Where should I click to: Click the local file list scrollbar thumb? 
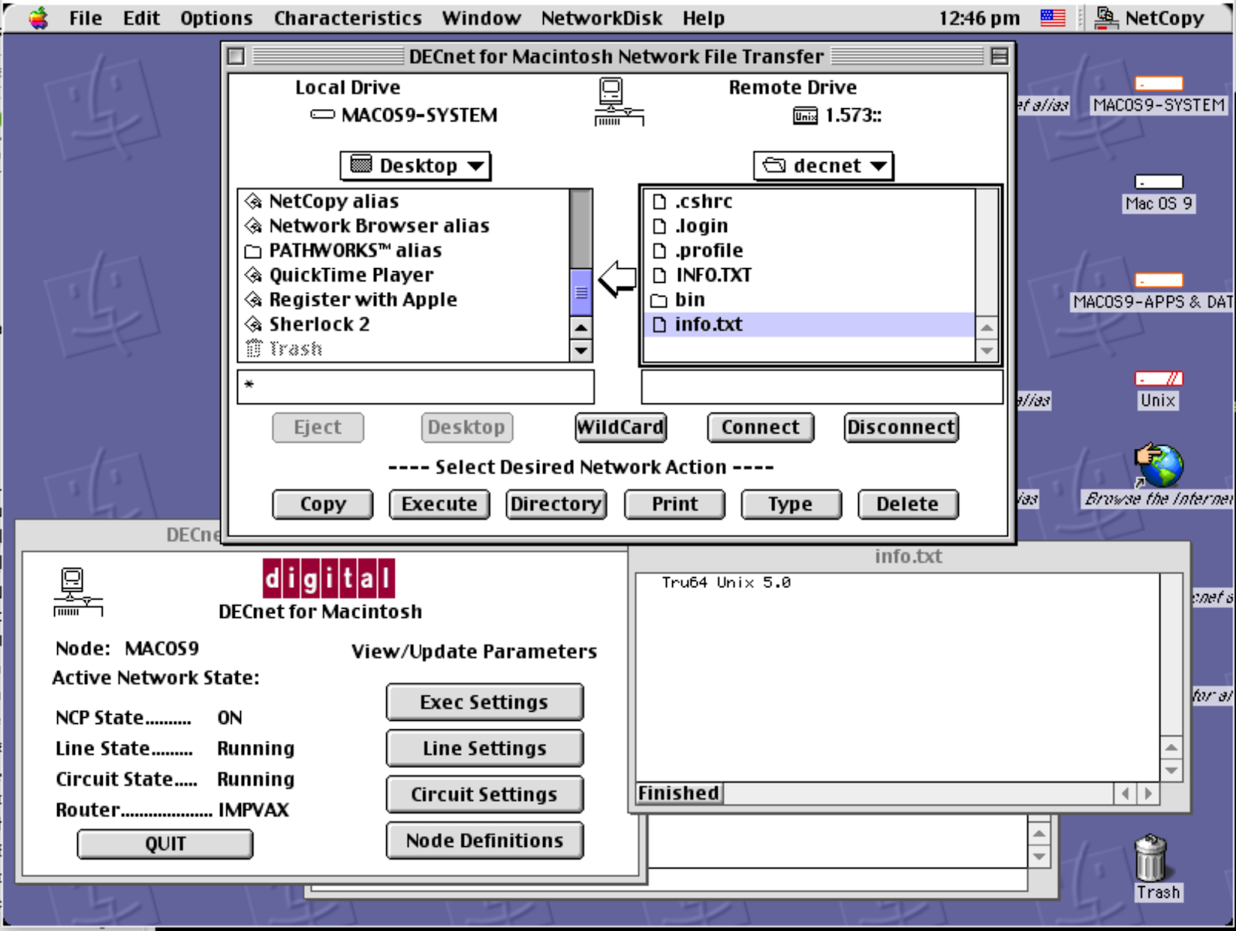point(581,292)
